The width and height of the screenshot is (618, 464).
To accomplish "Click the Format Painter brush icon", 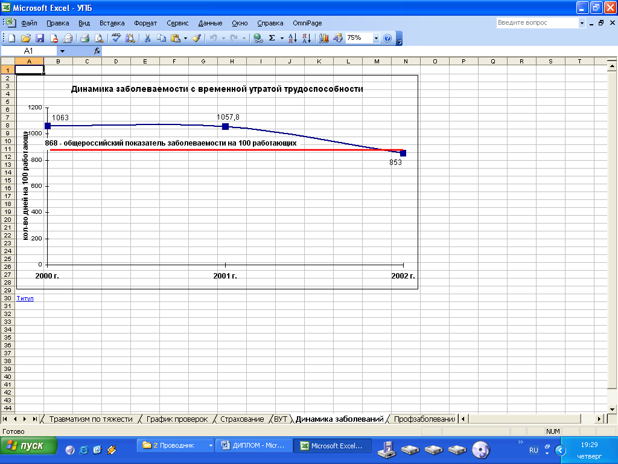I will [x=196, y=38].
